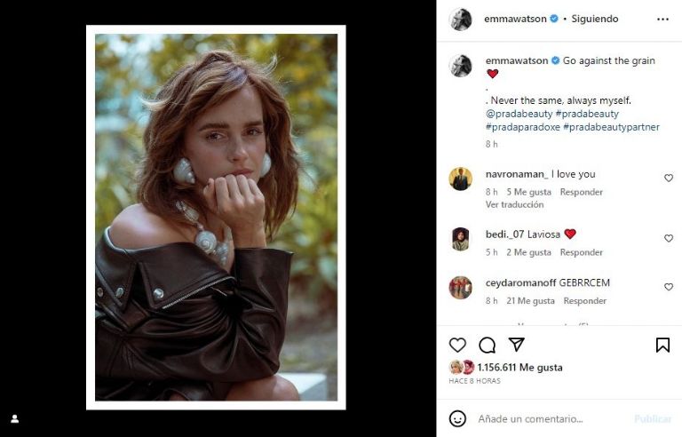Open the emmawatson profile picture in the header
The height and width of the screenshot is (437, 682).
coord(460,19)
